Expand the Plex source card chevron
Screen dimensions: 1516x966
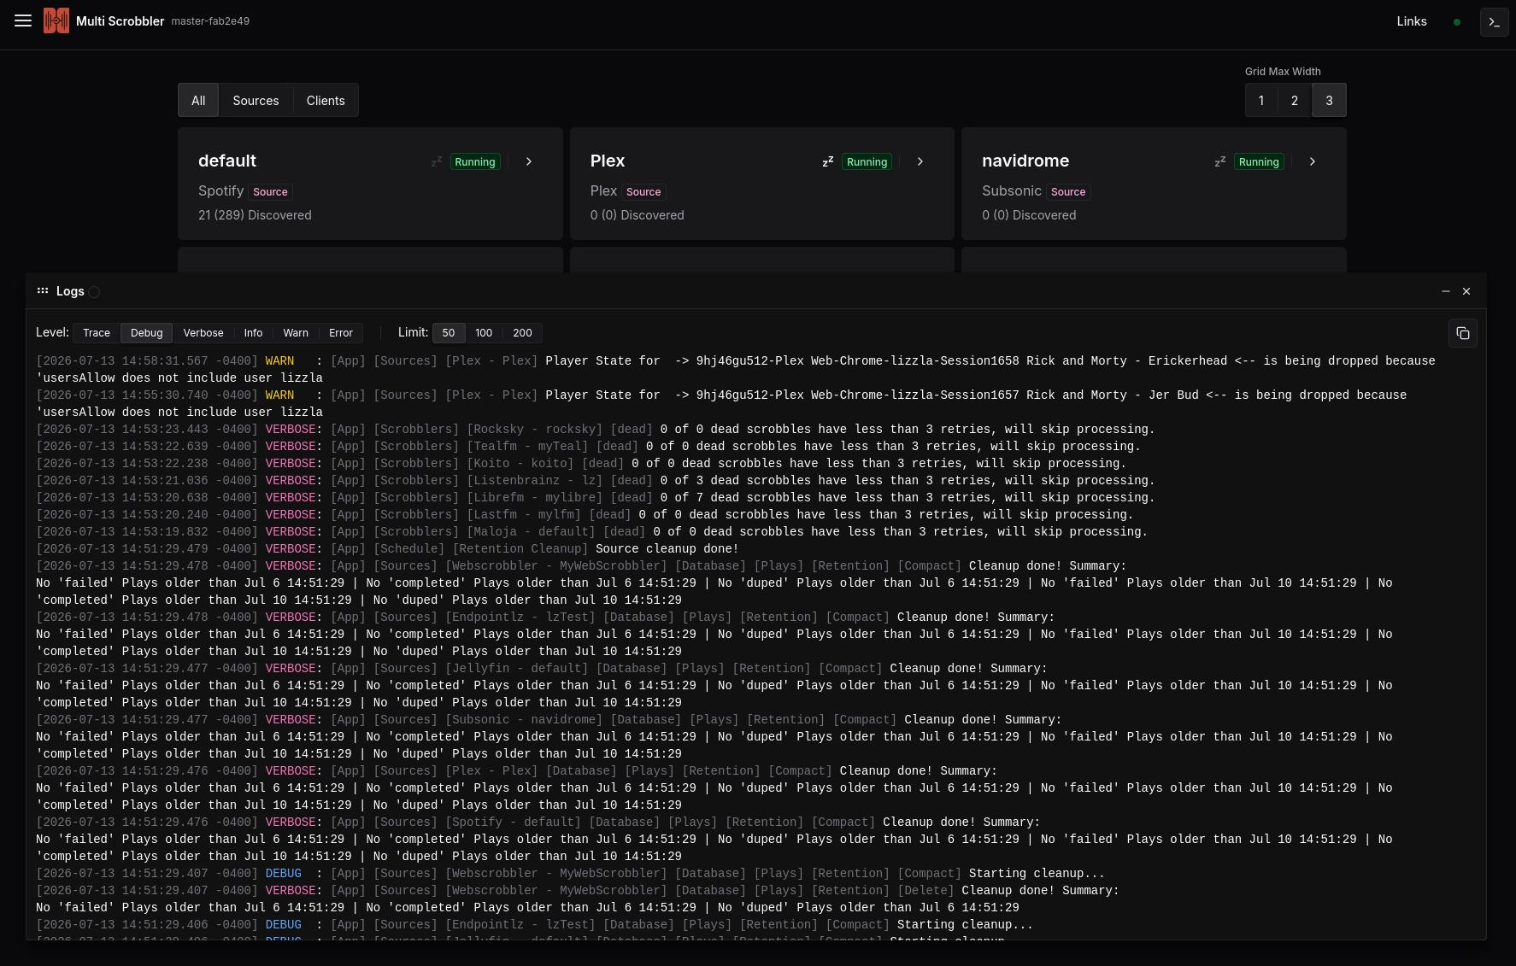(x=920, y=161)
